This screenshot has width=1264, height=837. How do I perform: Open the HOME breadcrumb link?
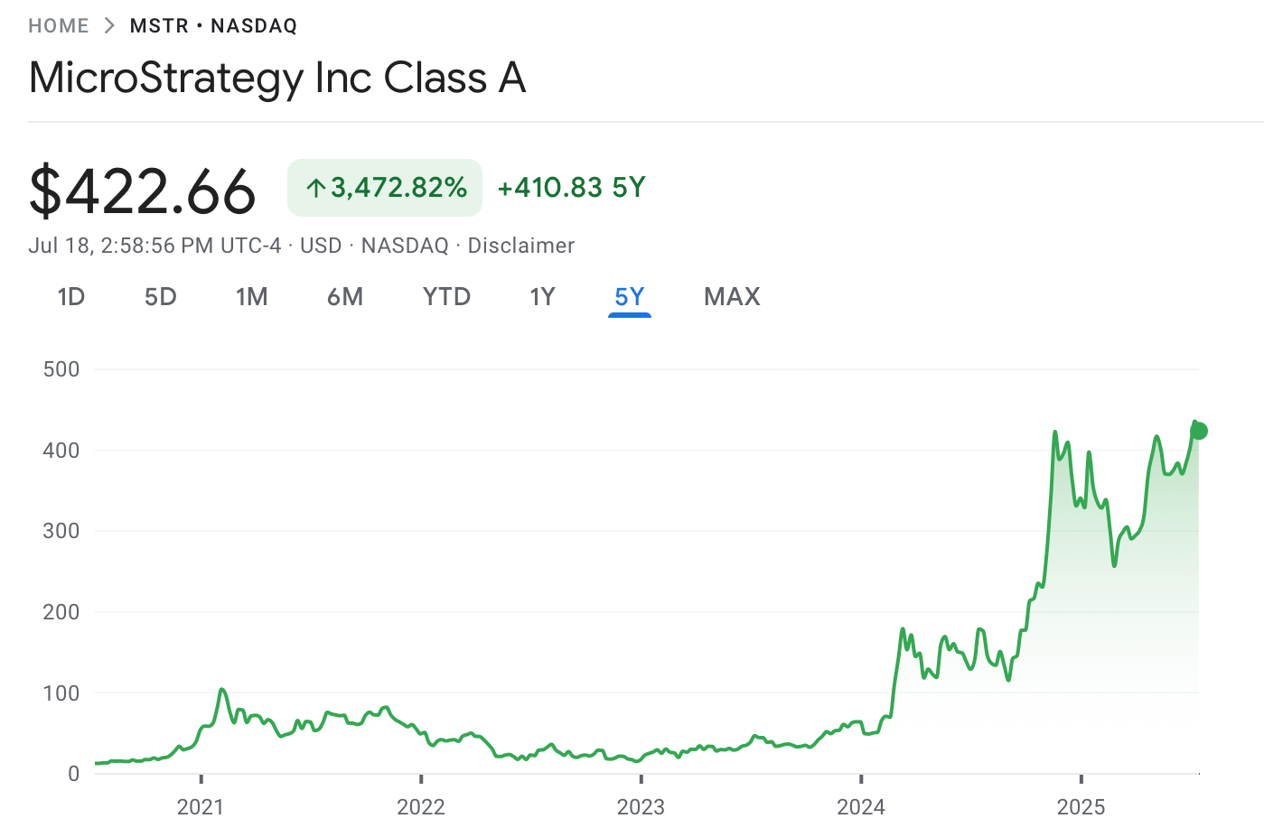pyautogui.click(x=58, y=25)
